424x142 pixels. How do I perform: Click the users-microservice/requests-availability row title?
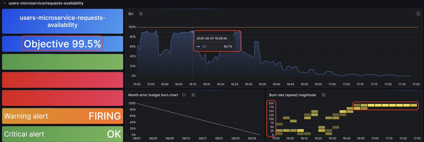tap(46, 3)
